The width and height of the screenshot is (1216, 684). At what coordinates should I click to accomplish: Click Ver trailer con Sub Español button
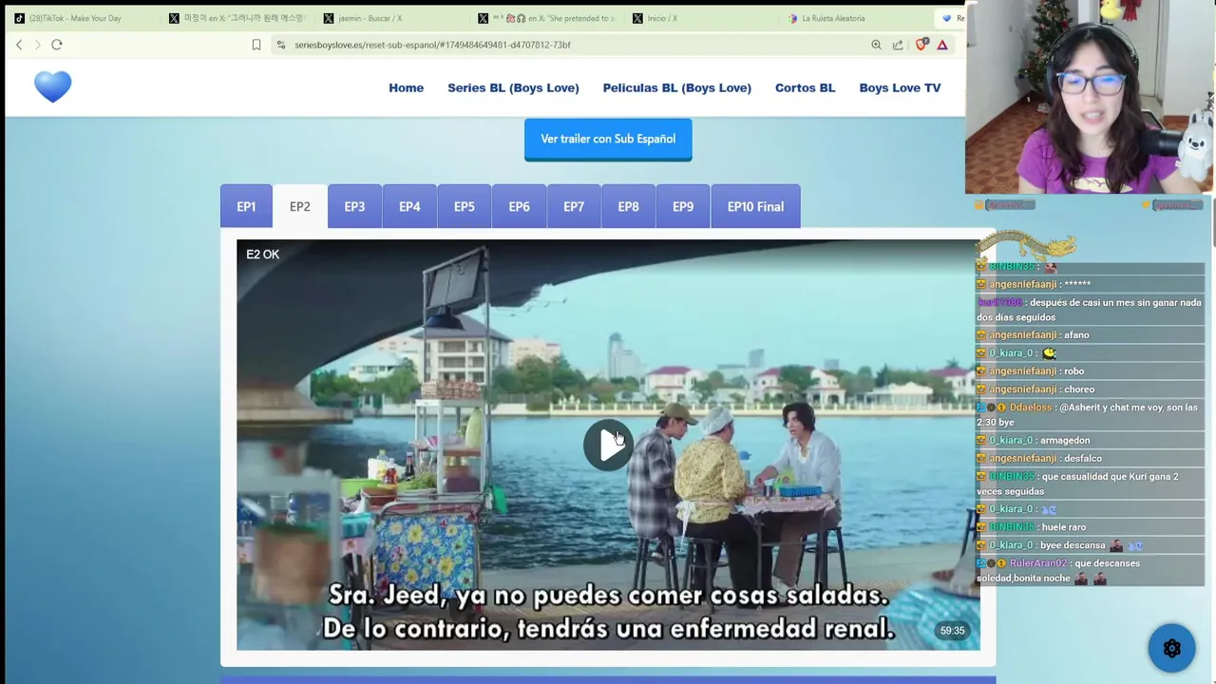point(608,139)
